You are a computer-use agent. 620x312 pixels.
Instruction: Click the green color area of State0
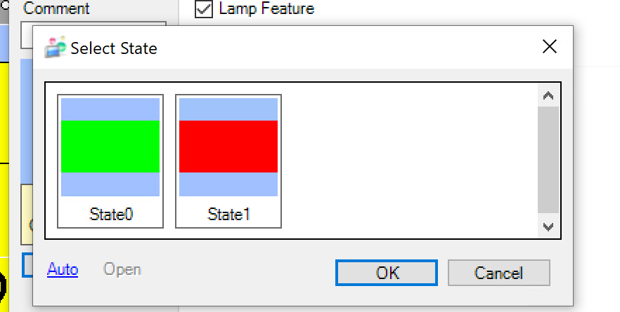click(110, 146)
